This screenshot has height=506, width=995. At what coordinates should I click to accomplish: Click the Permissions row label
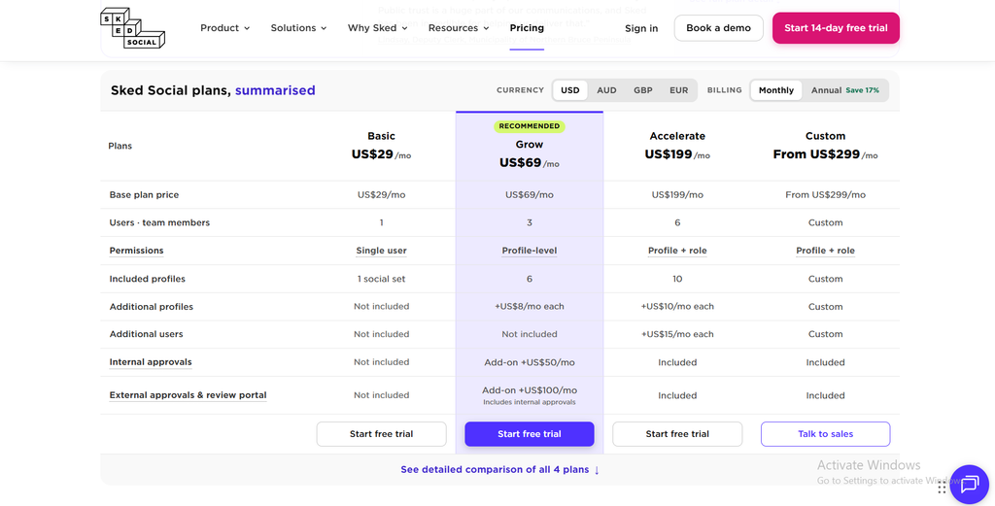136,251
